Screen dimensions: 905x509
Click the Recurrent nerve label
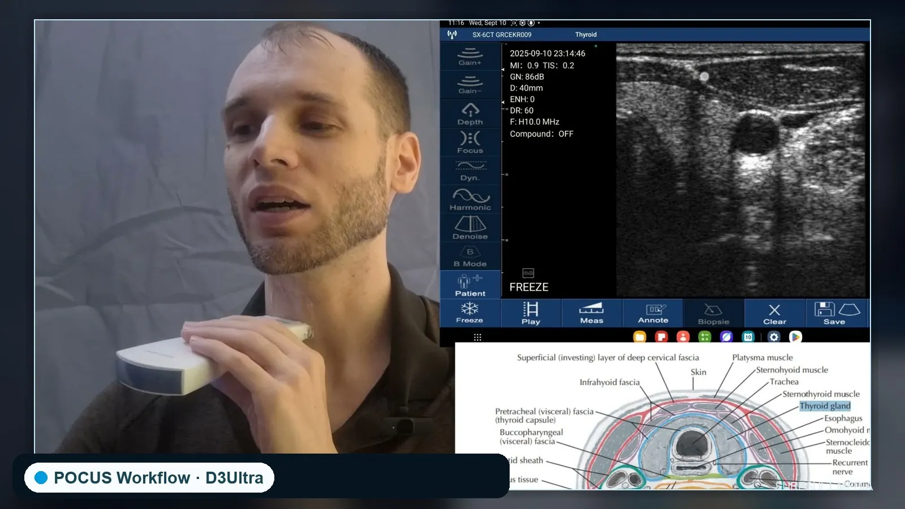pos(850,467)
